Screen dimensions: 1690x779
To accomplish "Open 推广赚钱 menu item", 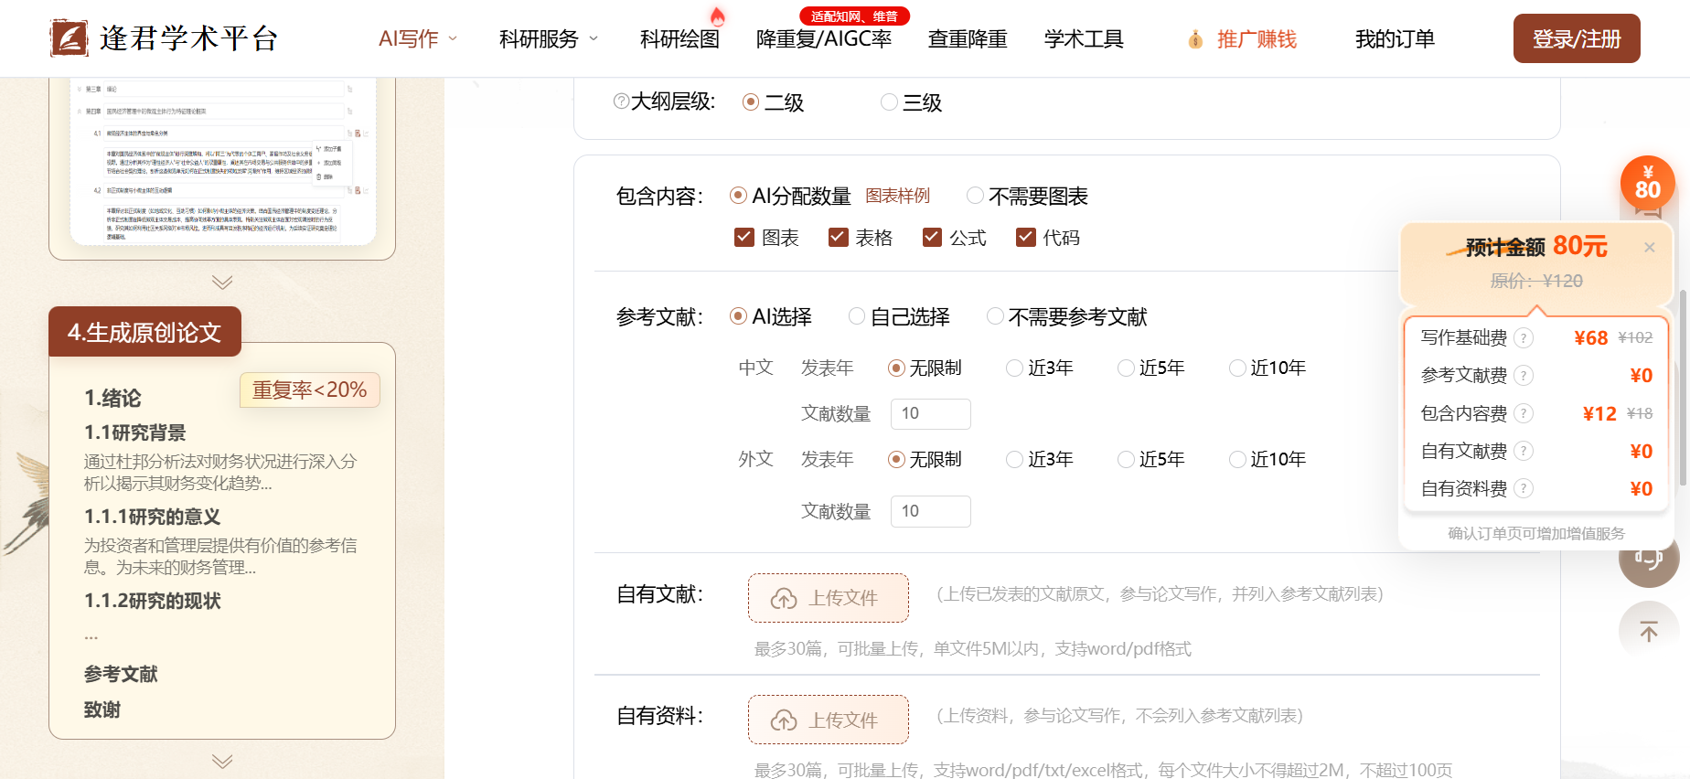I will 1257,39.
